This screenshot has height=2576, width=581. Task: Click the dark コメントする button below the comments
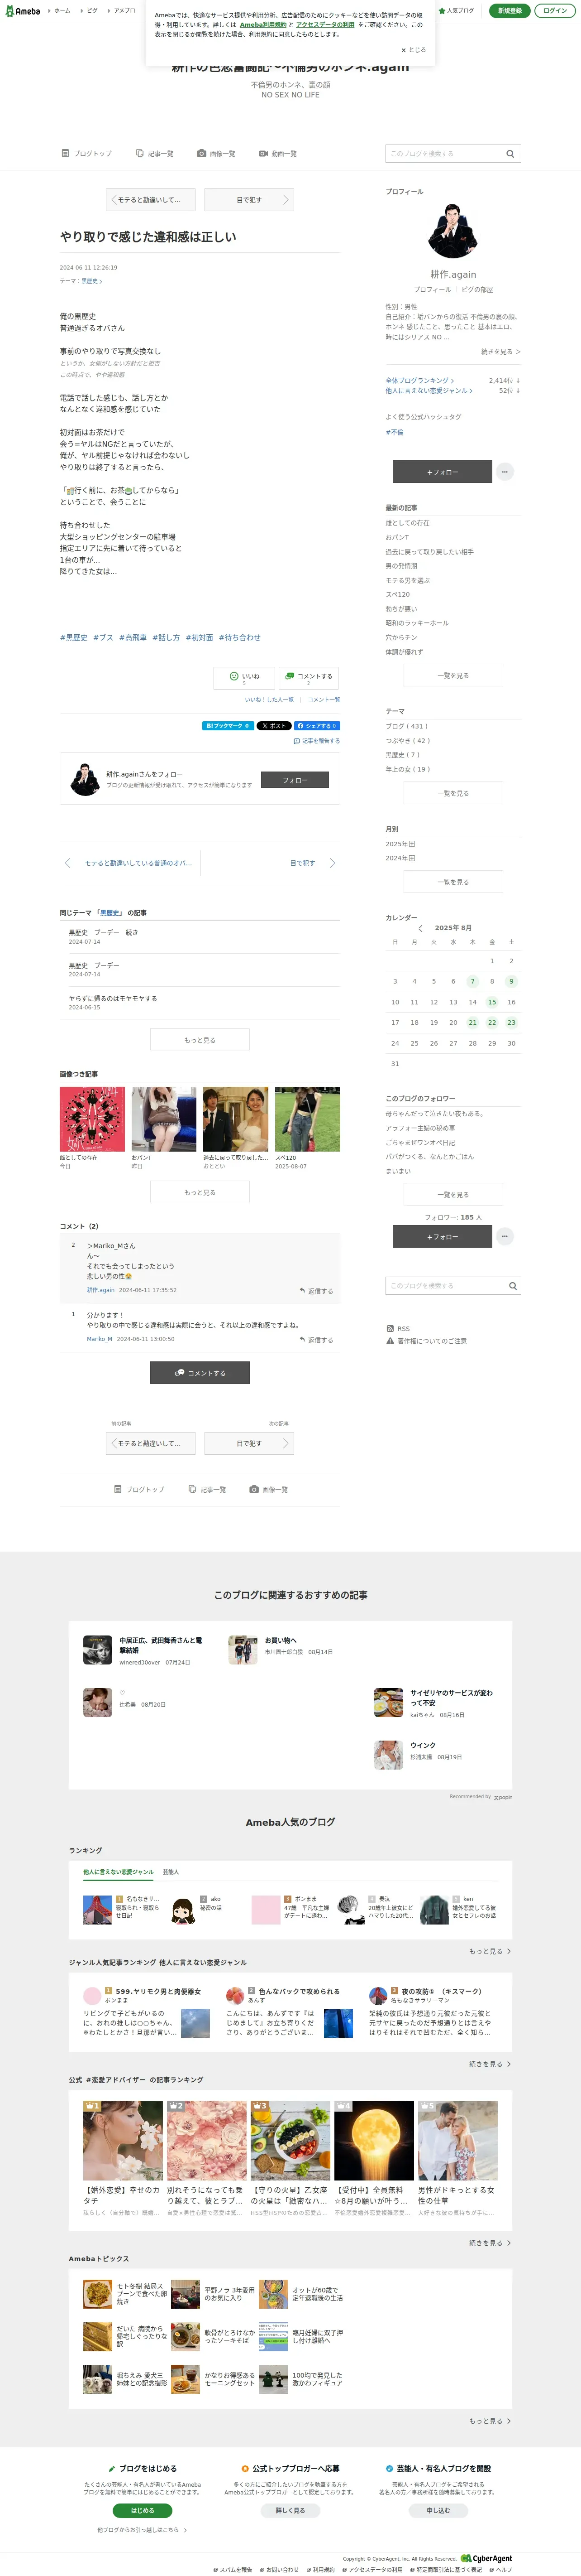(x=200, y=1373)
